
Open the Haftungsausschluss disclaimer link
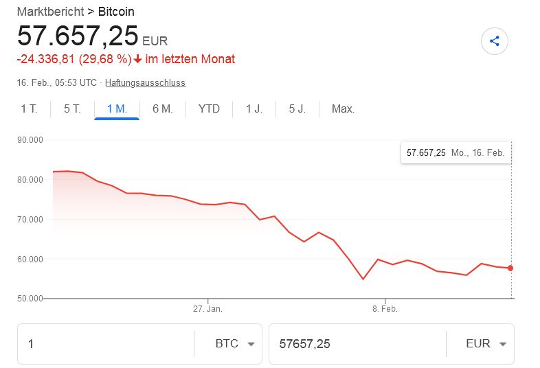click(x=145, y=83)
